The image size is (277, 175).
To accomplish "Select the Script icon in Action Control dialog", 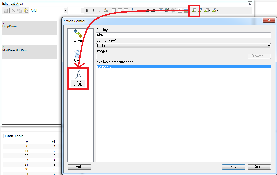I will pos(78,56).
